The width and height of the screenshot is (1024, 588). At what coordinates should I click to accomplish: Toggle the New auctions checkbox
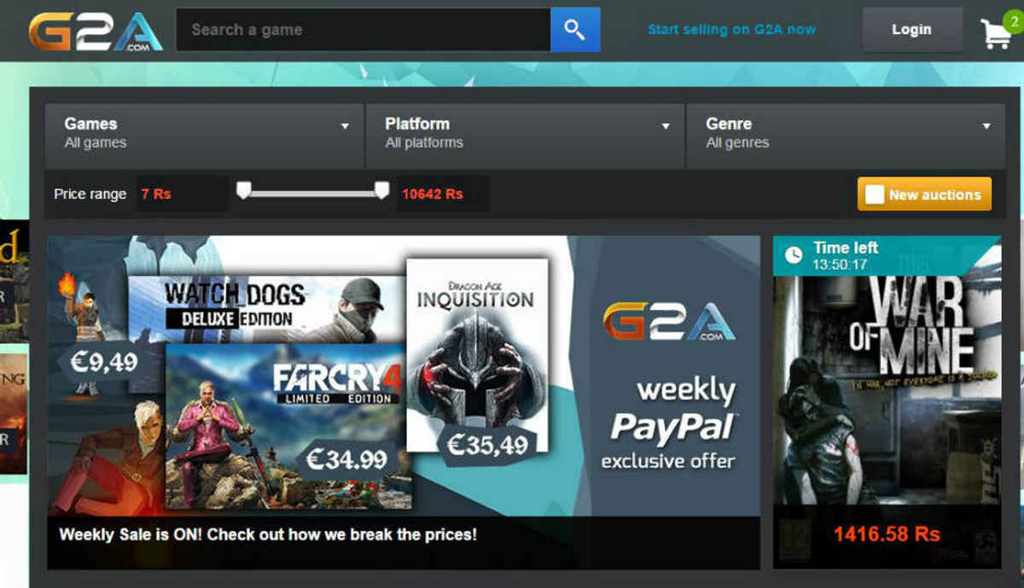875,195
